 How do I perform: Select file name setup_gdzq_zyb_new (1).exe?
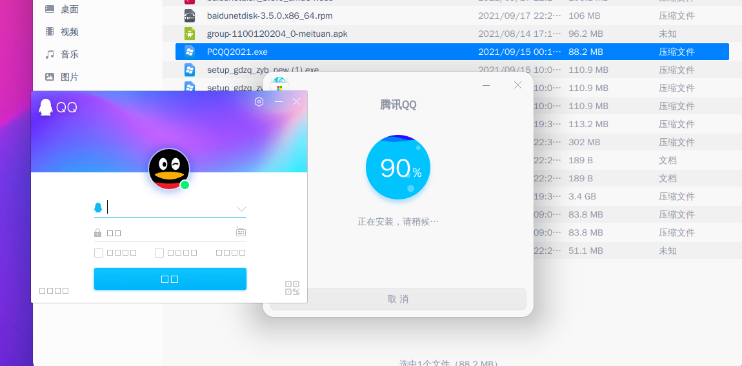[x=263, y=70]
